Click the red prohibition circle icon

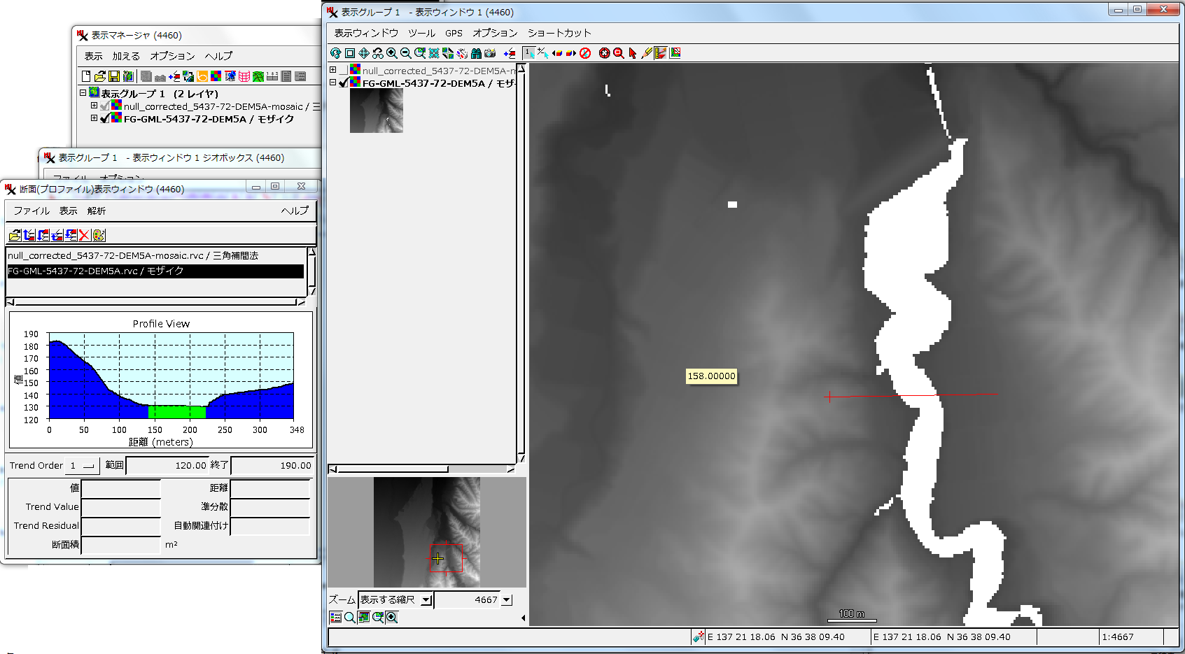click(x=585, y=53)
